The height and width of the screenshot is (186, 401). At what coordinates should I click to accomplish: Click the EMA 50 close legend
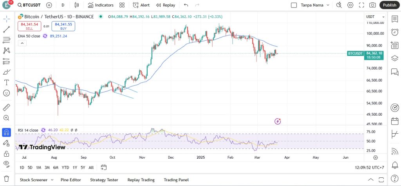click(x=29, y=36)
